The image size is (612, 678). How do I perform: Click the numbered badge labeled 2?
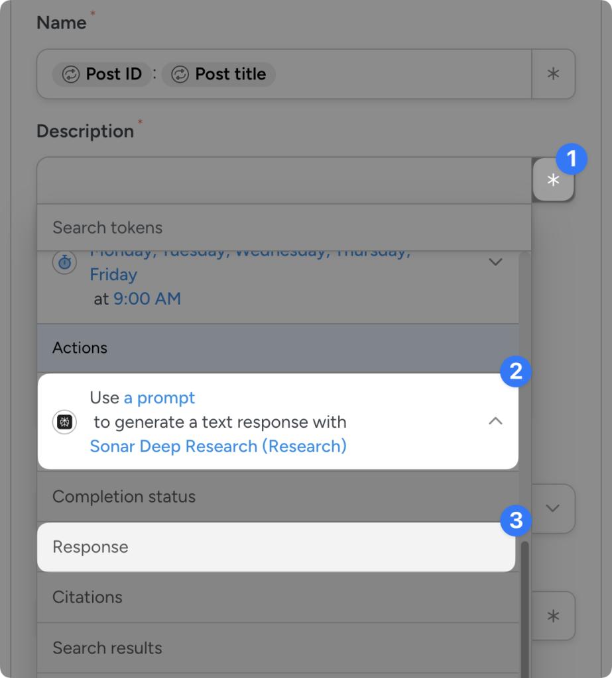tap(515, 372)
